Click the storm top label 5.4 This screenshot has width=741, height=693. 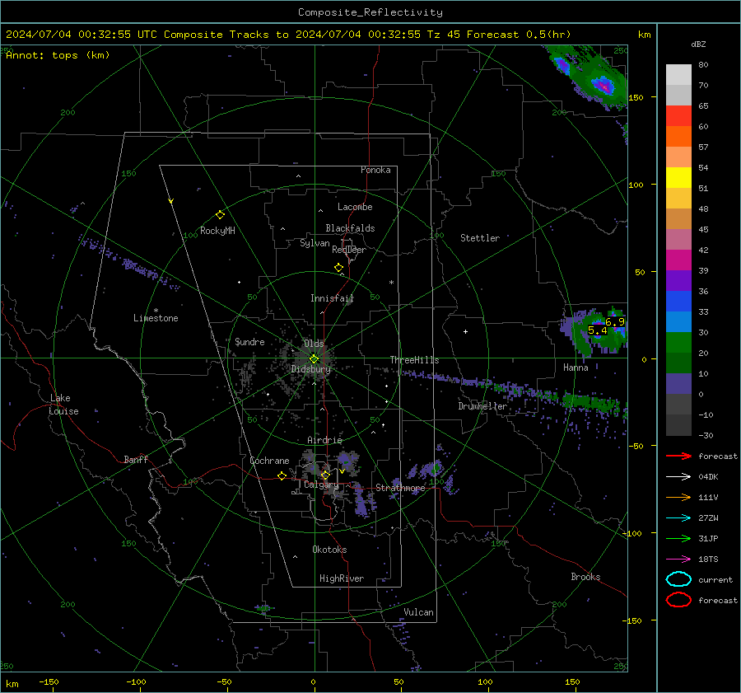[x=598, y=330]
